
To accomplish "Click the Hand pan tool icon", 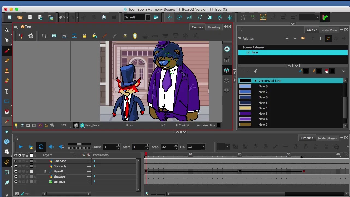I will pyautogui.click(x=7, y=152).
